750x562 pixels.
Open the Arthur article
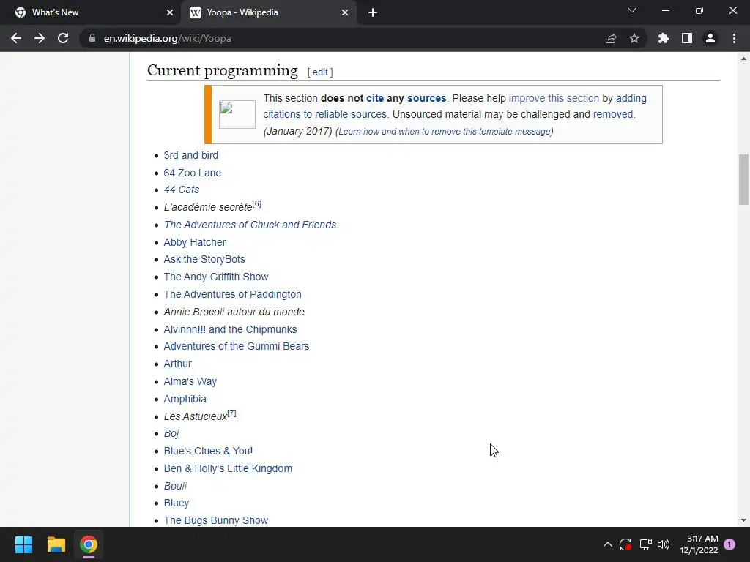(177, 364)
